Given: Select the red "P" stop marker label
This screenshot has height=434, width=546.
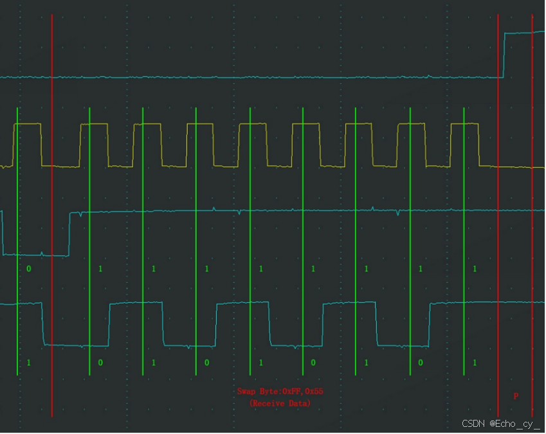Looking at the screenshot, I should 516,396.
